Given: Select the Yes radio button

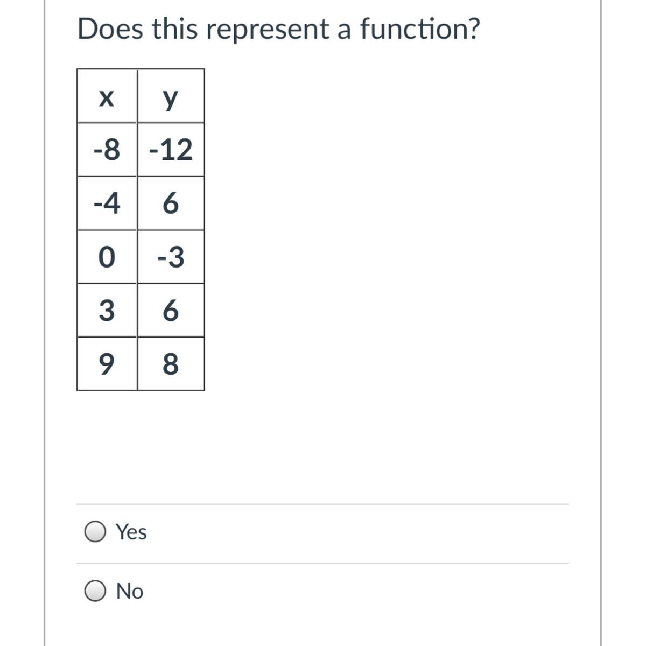Looking at the screenshot, I should (95, 532).
